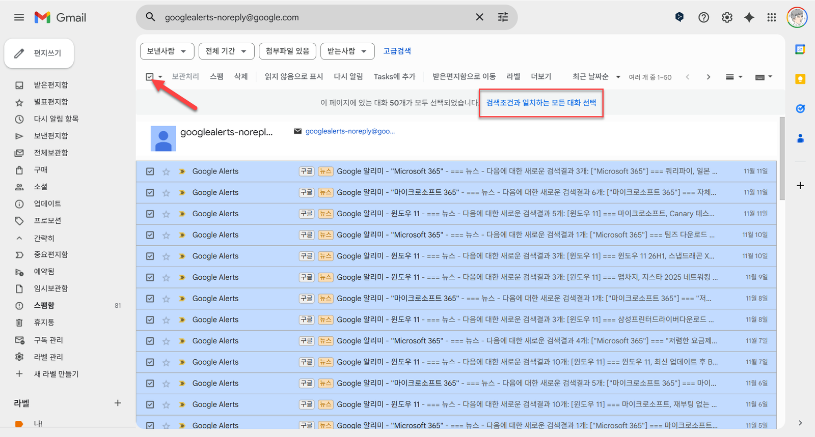815x437 pixels.
Task: Open Google Keep side panel icon
Action: coord(800,79)
